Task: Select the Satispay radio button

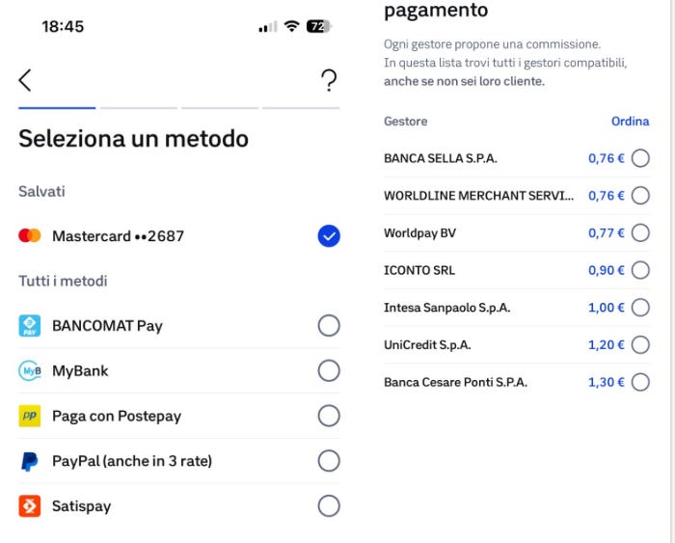Action: click(x=329, y=506)
